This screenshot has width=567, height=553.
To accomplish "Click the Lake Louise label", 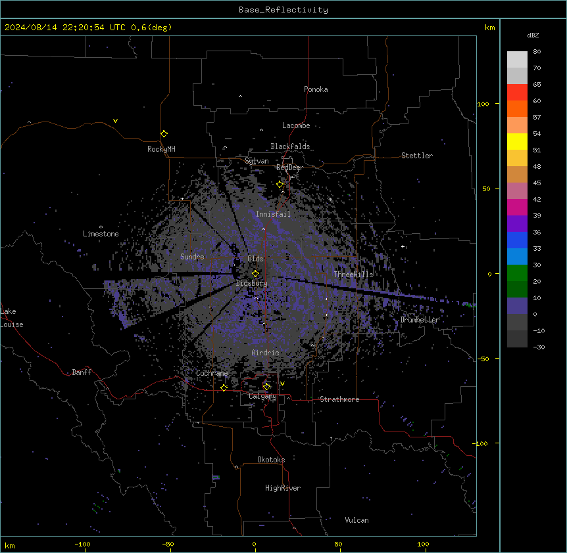I will click(12, 318).
